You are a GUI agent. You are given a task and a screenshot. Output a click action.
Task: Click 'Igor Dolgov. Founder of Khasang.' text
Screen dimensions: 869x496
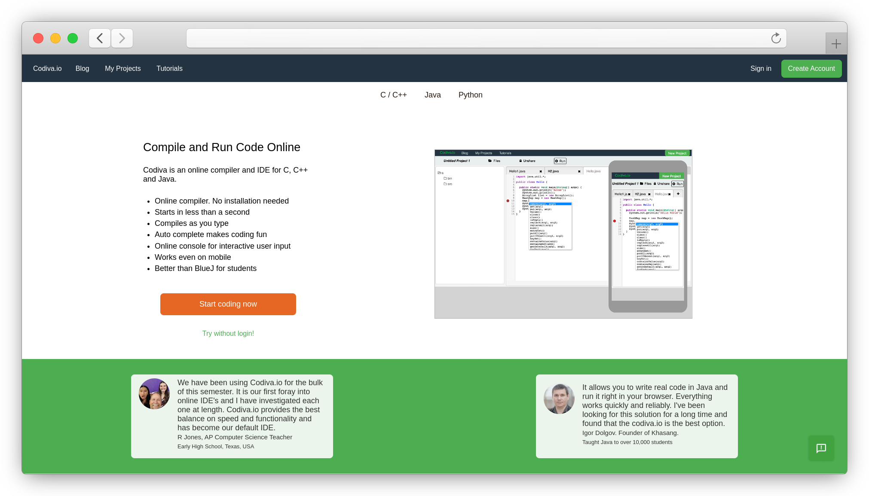tap(630, 433)
